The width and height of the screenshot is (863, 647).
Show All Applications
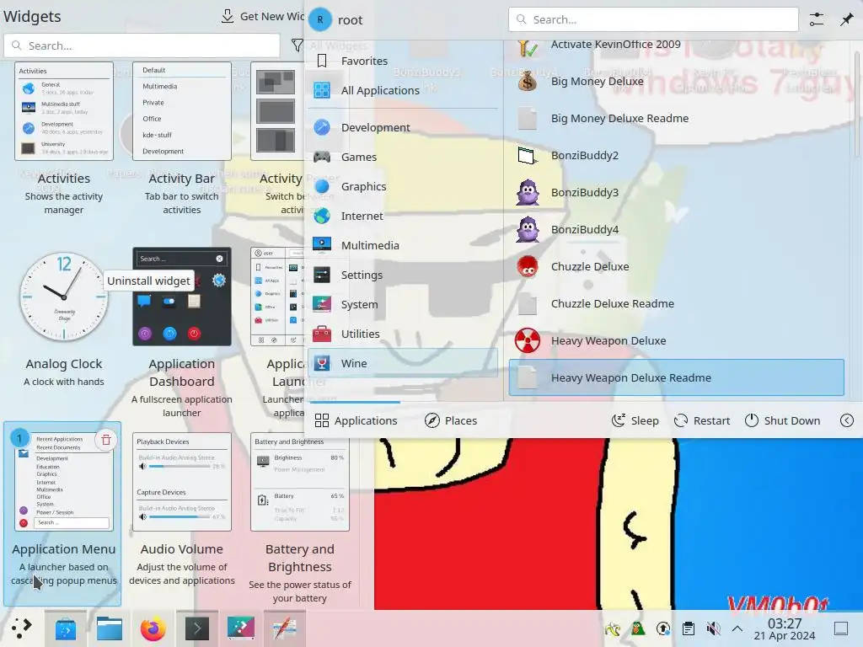pos(402,90)
